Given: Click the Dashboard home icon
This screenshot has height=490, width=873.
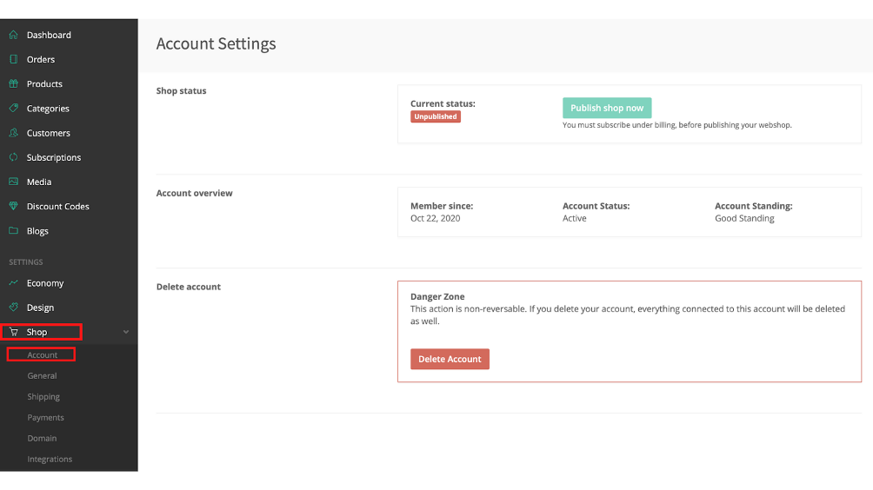Looking at the screenshot, I should point(13,35).
